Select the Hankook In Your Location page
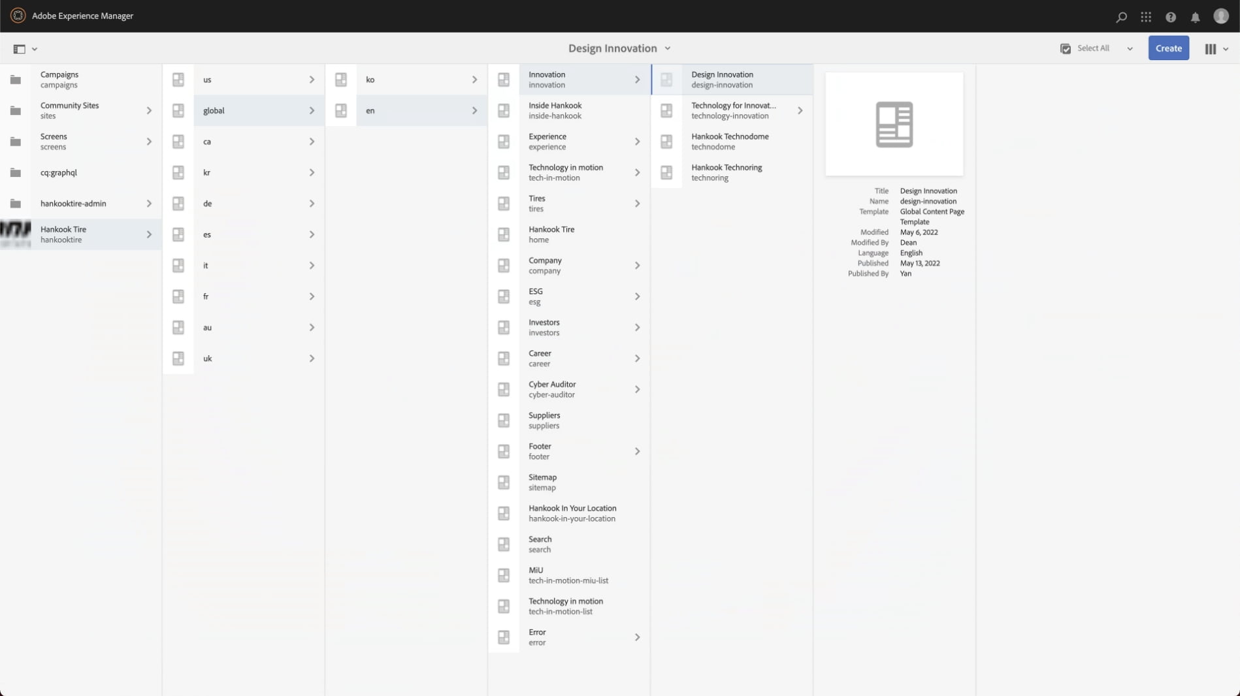 (x=569, y=513)
